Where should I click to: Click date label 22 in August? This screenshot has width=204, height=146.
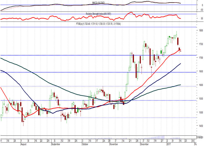pyautogui.click(x=41, y=141)
